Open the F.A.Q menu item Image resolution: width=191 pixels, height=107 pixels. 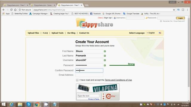[45, 33]
